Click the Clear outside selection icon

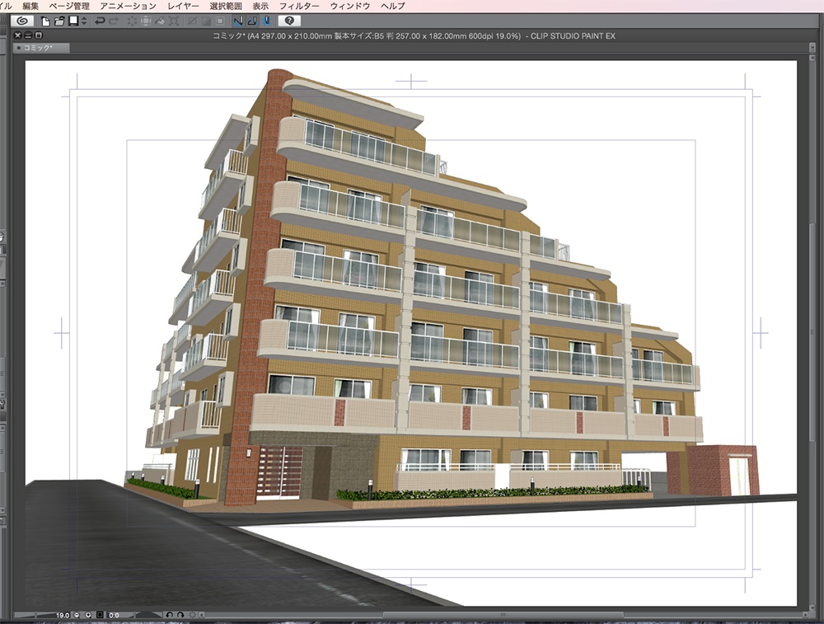146,21
